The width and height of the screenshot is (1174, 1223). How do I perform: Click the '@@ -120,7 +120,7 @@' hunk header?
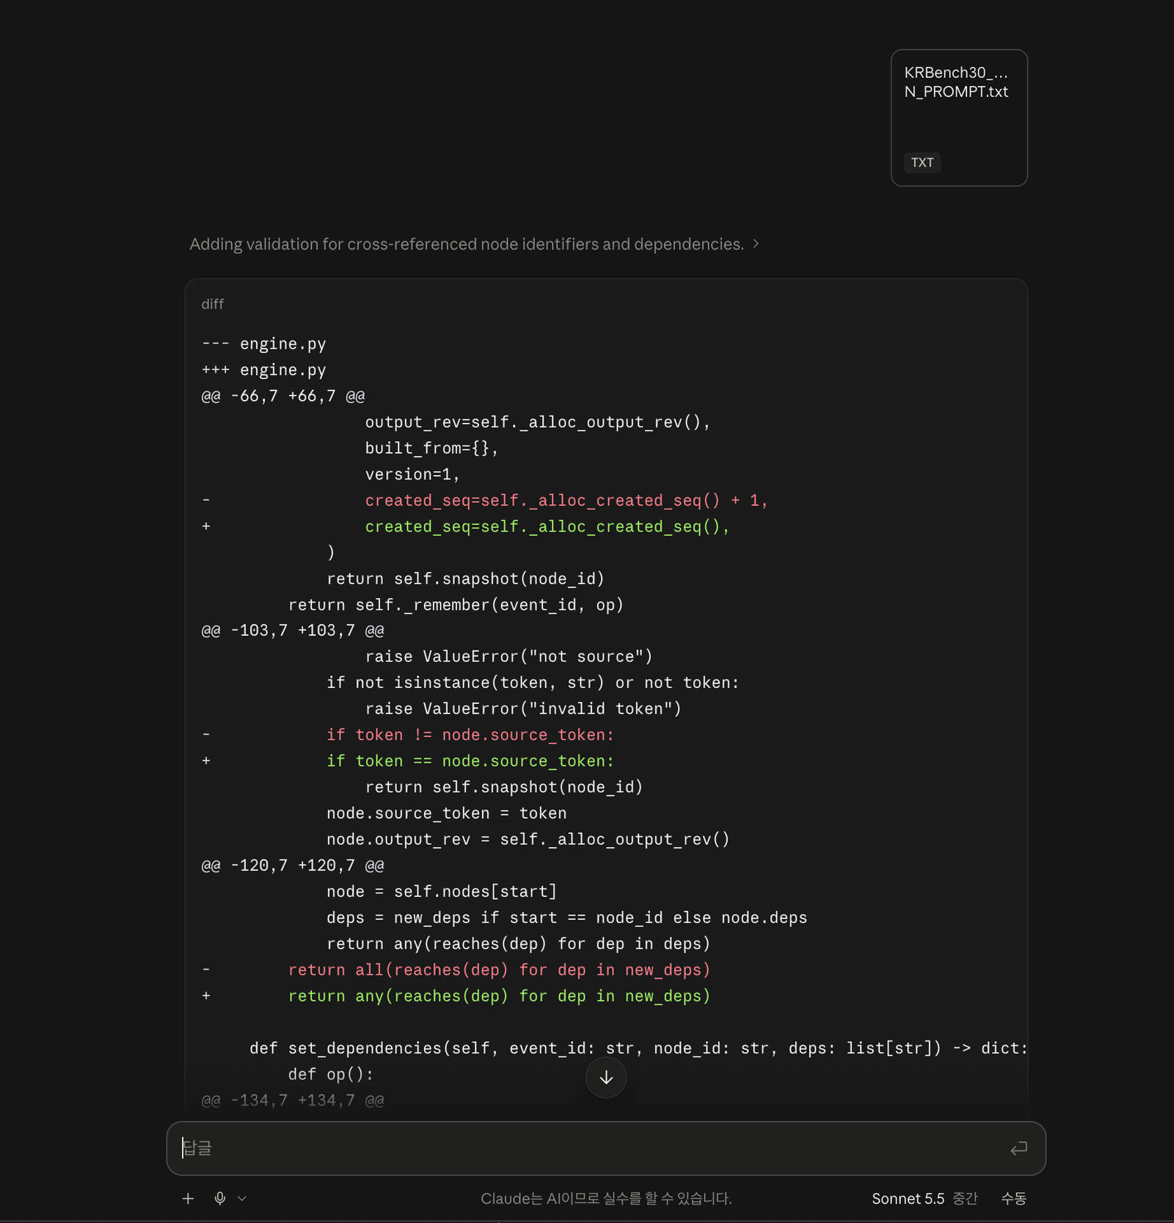[292, 865]
